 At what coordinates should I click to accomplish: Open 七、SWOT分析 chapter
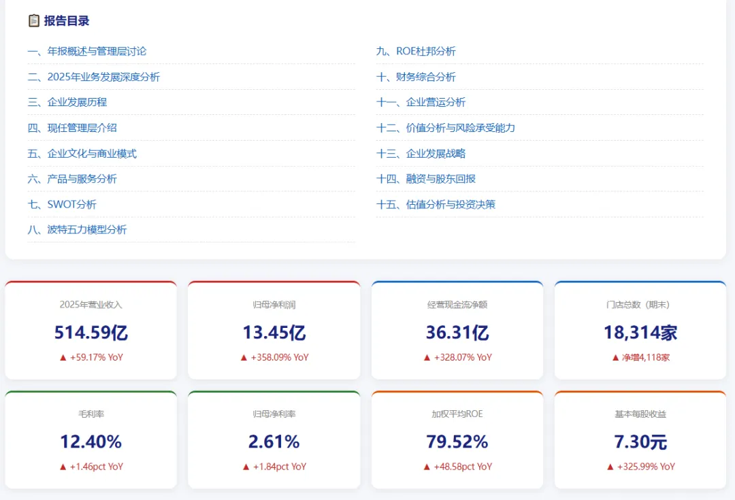point(62,204)
